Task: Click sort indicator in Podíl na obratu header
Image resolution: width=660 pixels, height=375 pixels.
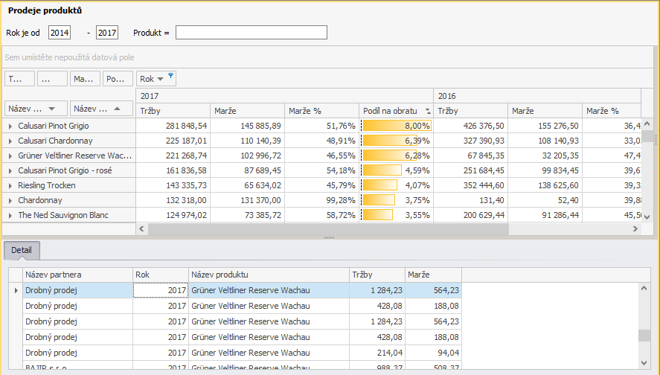Action: point(427,111)
